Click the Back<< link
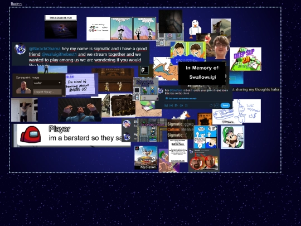Screen dimensions: 301x226 (16, 4)
